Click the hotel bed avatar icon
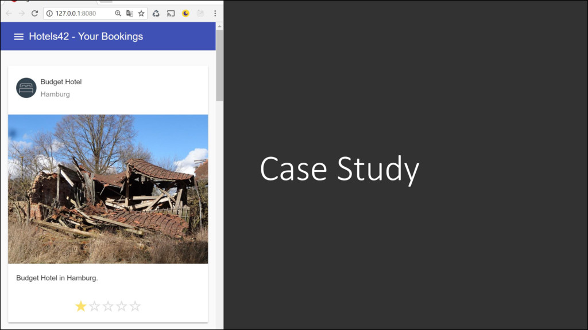Viewport: 588px width, 330px height. (26, 88)
